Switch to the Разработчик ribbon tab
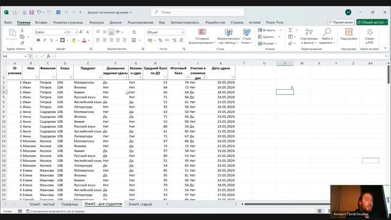Screen dimensions: 391x220 tap(215, 23)
